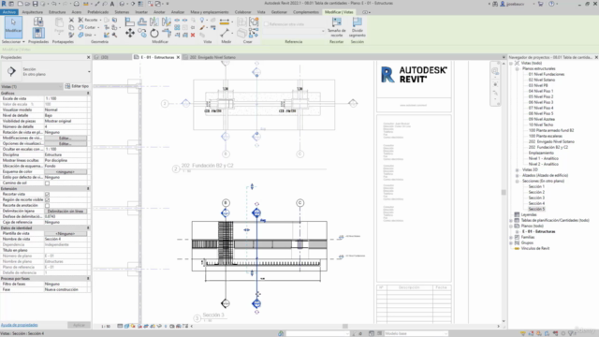Click the Undo icon in quick access toolbar
This screenshot has width=599, height=337.
point(54,4)
